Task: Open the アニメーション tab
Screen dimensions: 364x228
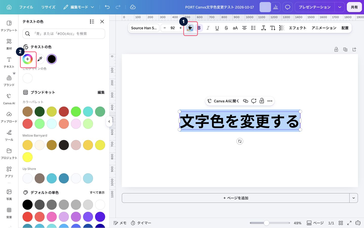Action: [324, 28]
